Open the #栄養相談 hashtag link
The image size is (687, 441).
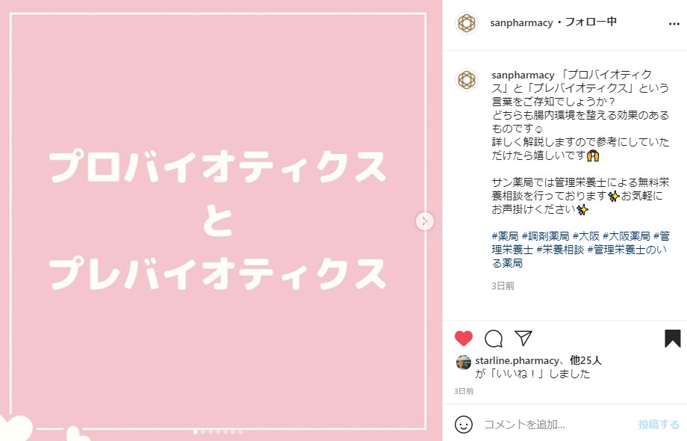[x=560, y=250]
